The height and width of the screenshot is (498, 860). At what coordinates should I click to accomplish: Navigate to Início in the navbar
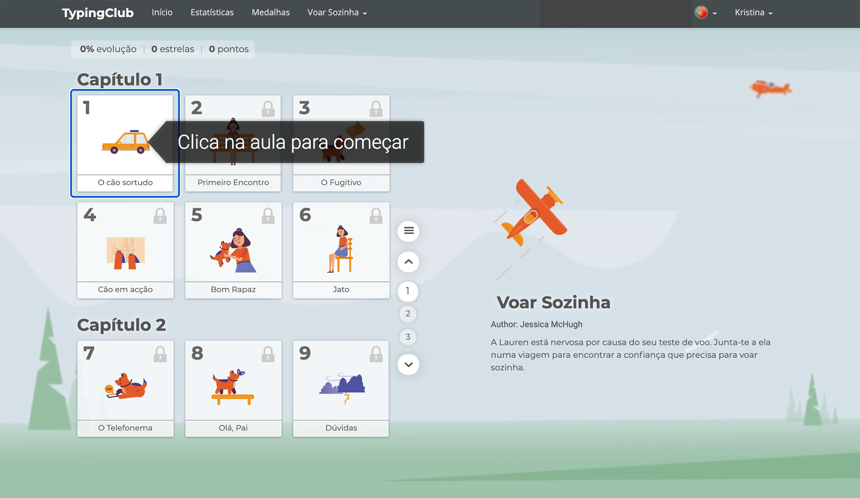(x=162, y=12)
